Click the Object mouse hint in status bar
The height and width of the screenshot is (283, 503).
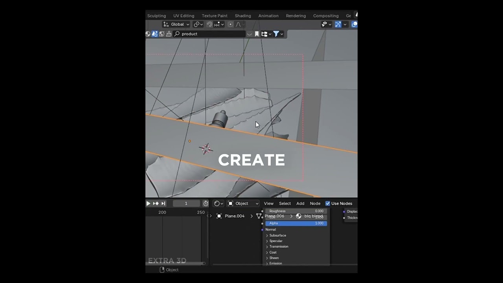[x=169, y=270]
